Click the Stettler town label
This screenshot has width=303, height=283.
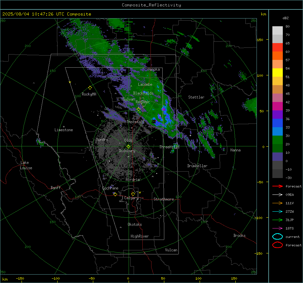point(196,97)
